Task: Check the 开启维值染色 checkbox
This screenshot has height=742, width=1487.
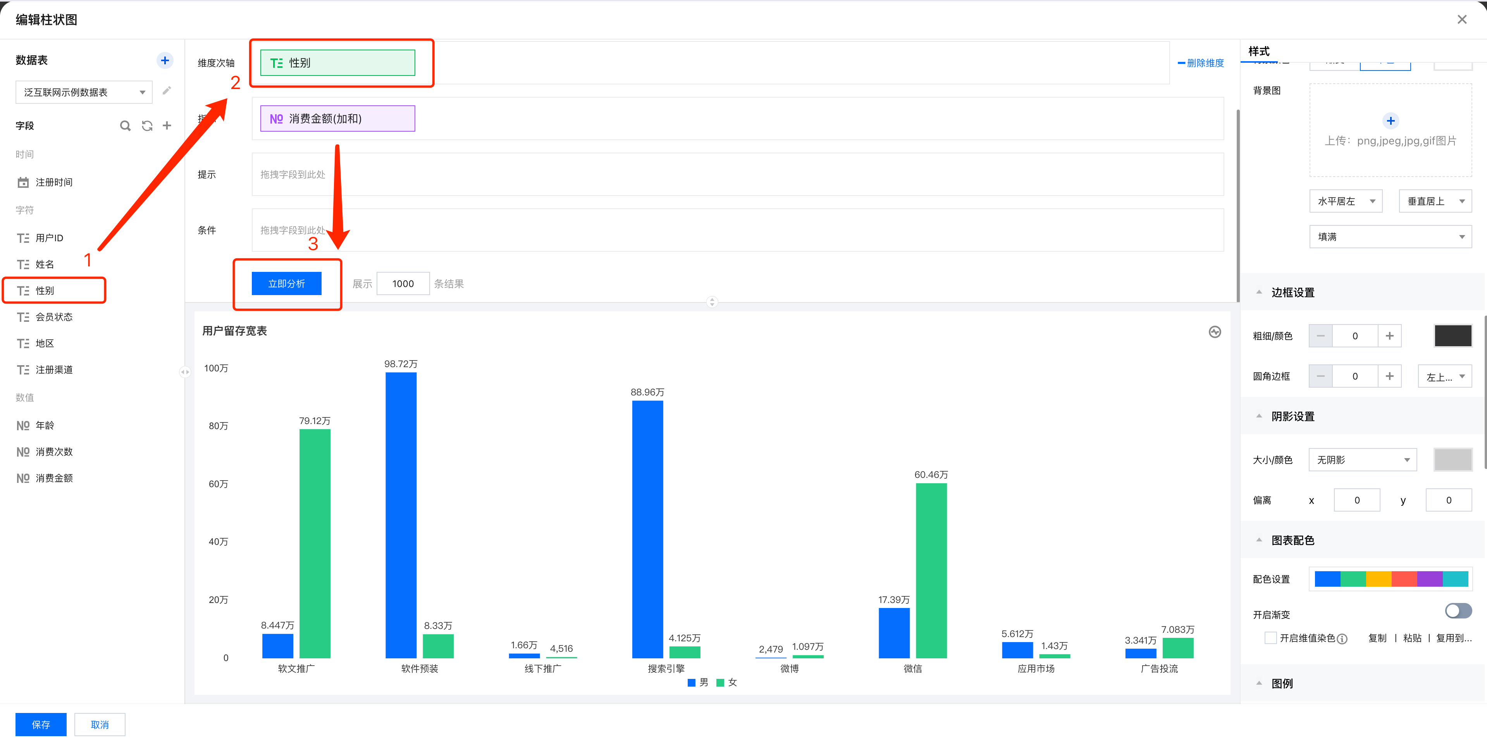Action: pos(1270,637)
